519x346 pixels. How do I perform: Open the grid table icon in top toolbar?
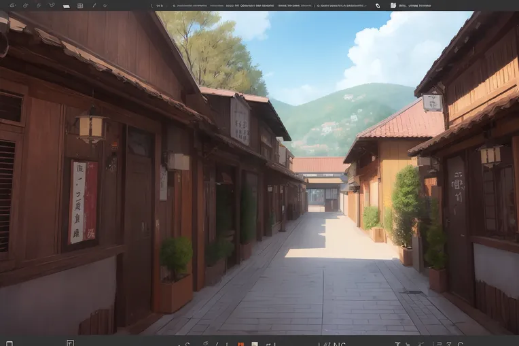click(x=80, y=5)
